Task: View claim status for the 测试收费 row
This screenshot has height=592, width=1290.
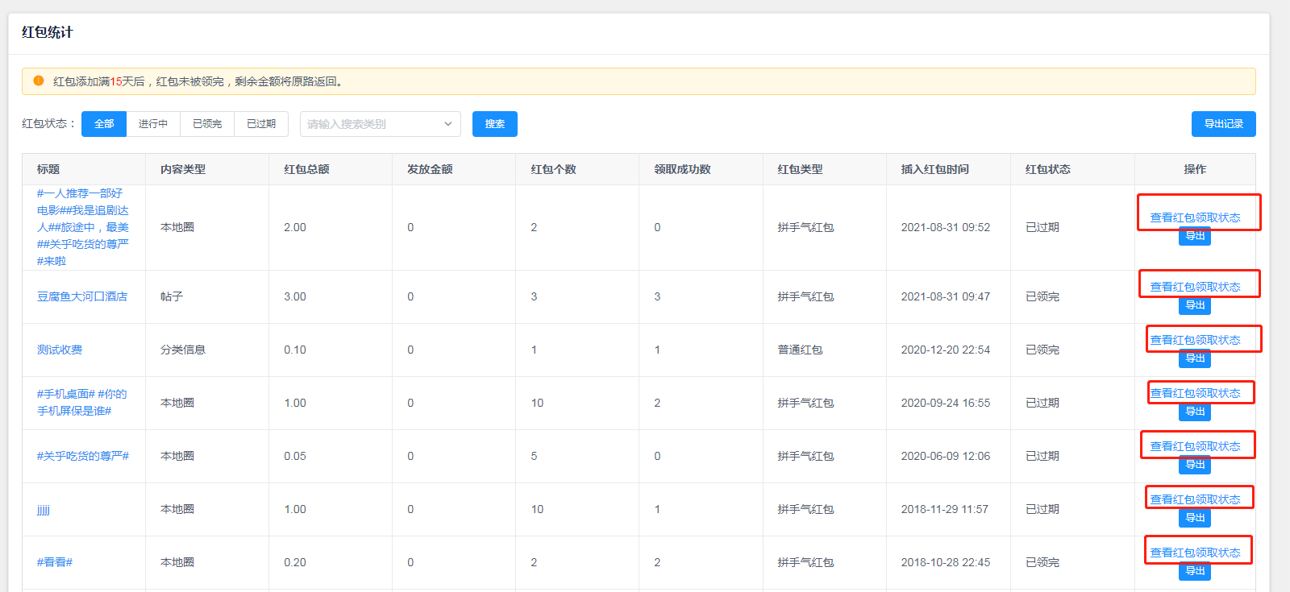Action: (x=1195, y=340)
